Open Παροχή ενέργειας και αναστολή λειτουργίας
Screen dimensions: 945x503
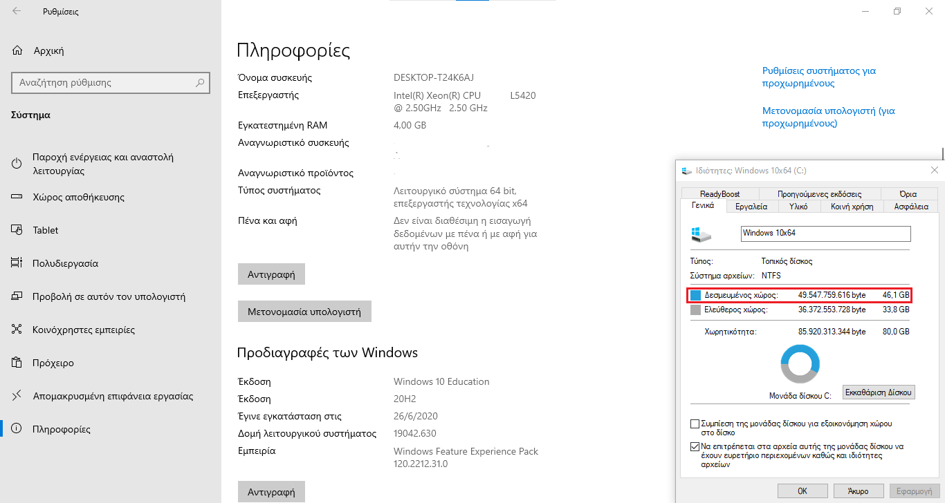coord(111,164)
